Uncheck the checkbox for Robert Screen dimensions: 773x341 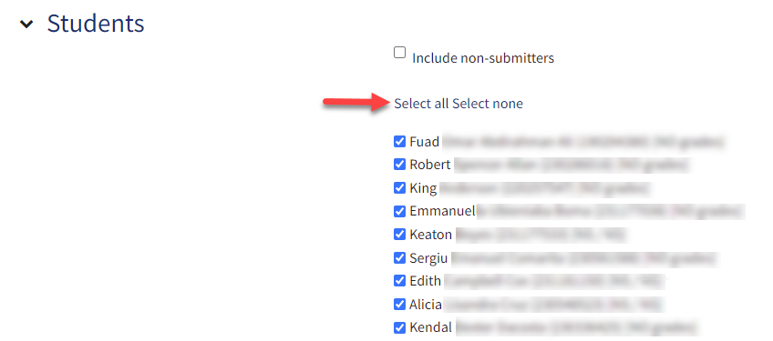pyautogui.click(x=400, y=165)
